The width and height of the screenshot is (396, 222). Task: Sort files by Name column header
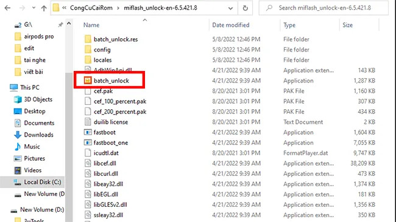91,25
